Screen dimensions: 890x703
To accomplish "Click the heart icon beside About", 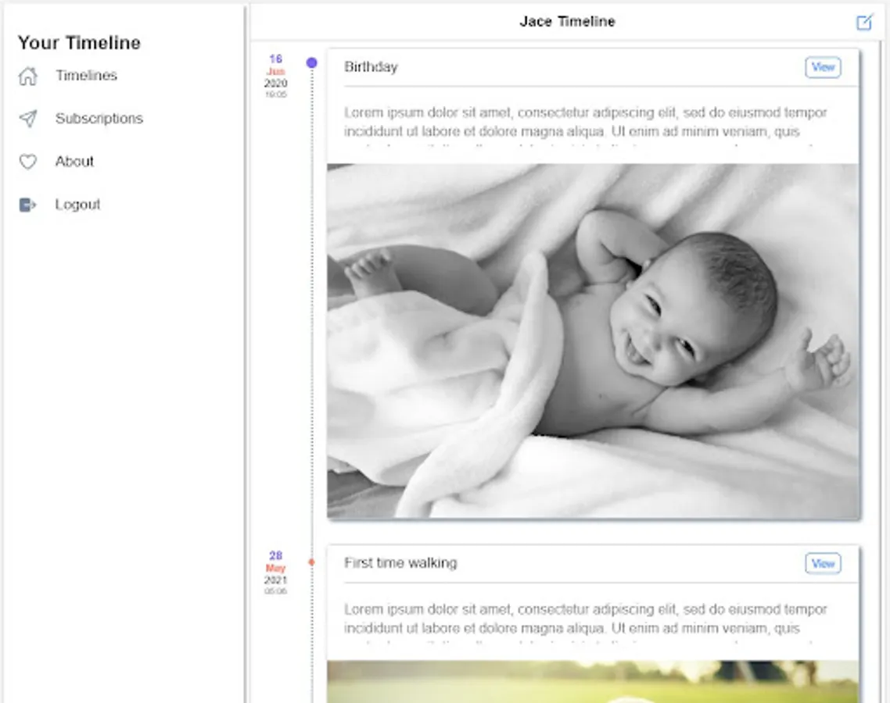I will pyautogui.click(x=28, y=162).
